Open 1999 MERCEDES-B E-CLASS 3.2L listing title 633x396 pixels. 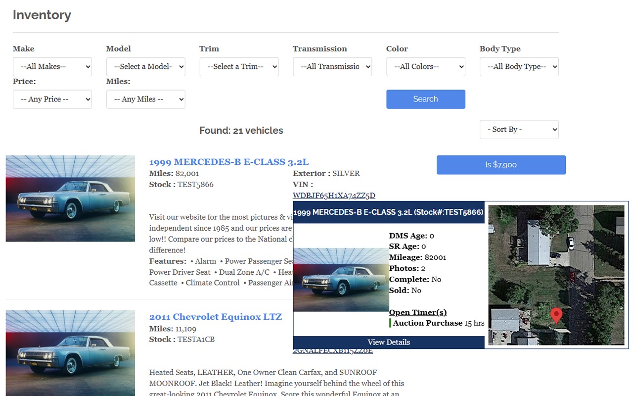click(229, 162)
